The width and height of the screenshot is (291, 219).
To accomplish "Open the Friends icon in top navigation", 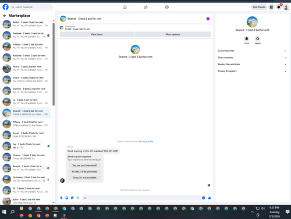I will tap(145, 7).
